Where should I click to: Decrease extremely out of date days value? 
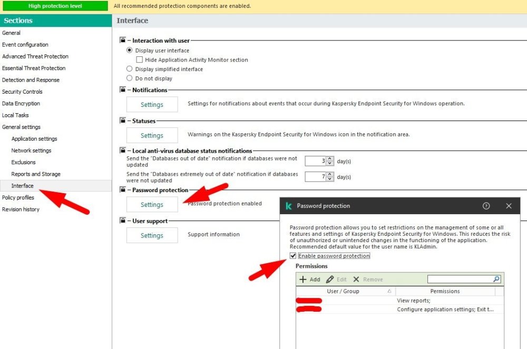tap(330, 179)
